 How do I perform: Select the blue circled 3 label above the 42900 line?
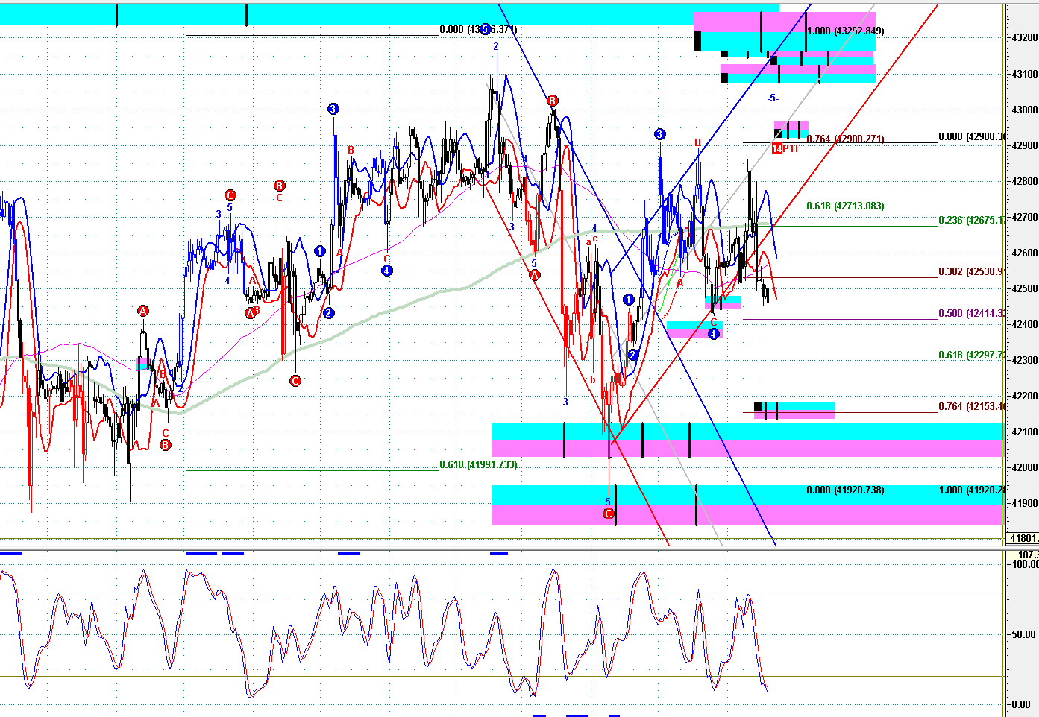click(659, 134)
